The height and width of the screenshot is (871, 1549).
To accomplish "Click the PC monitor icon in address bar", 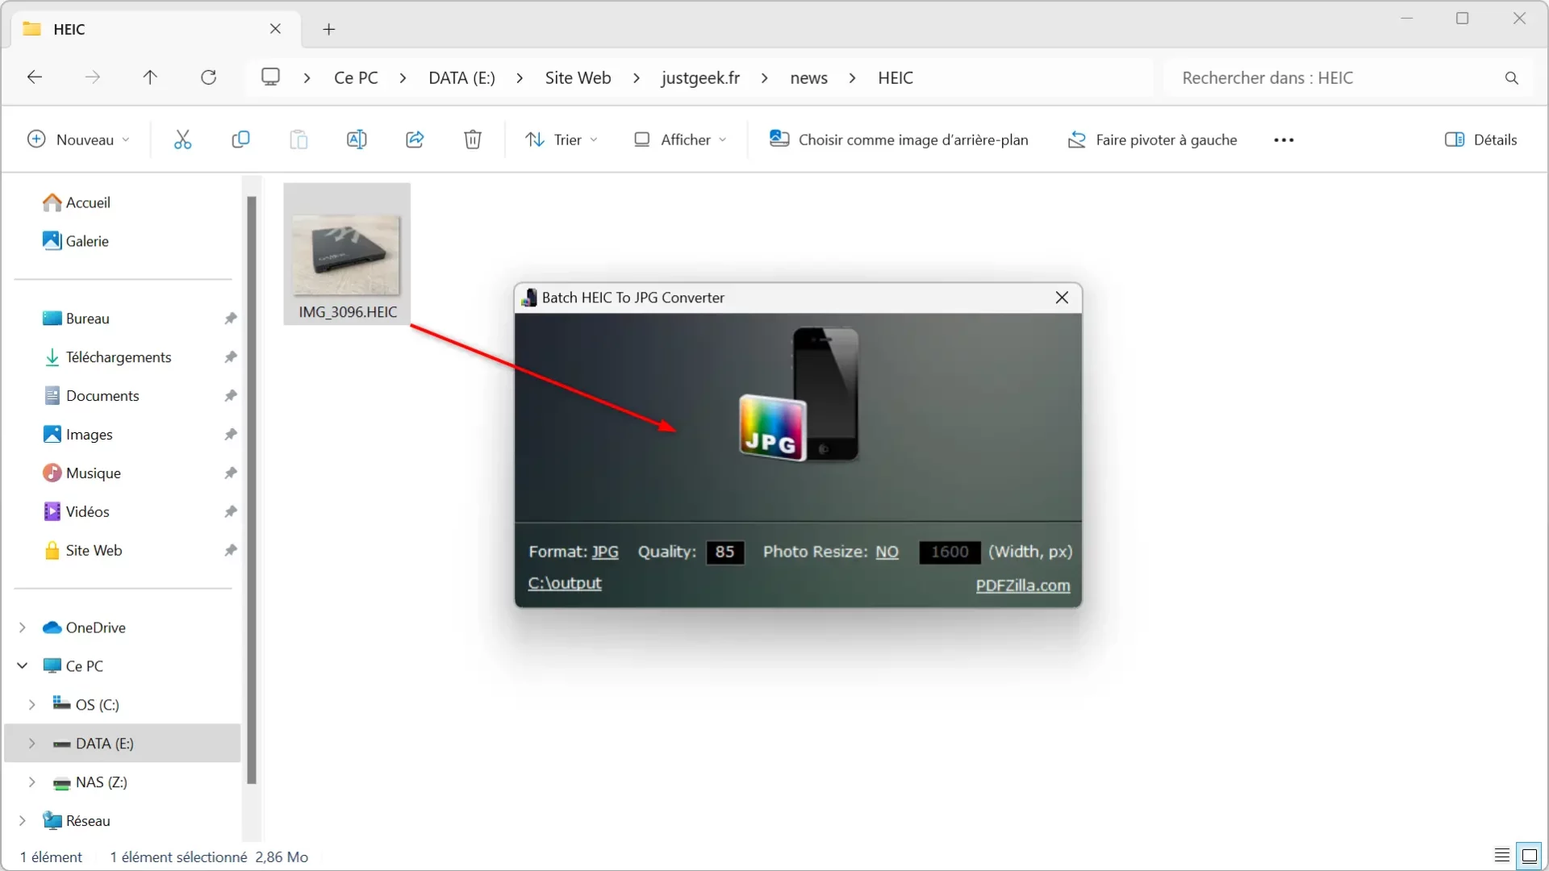I will pyautogui.click(x=270, y=77).
